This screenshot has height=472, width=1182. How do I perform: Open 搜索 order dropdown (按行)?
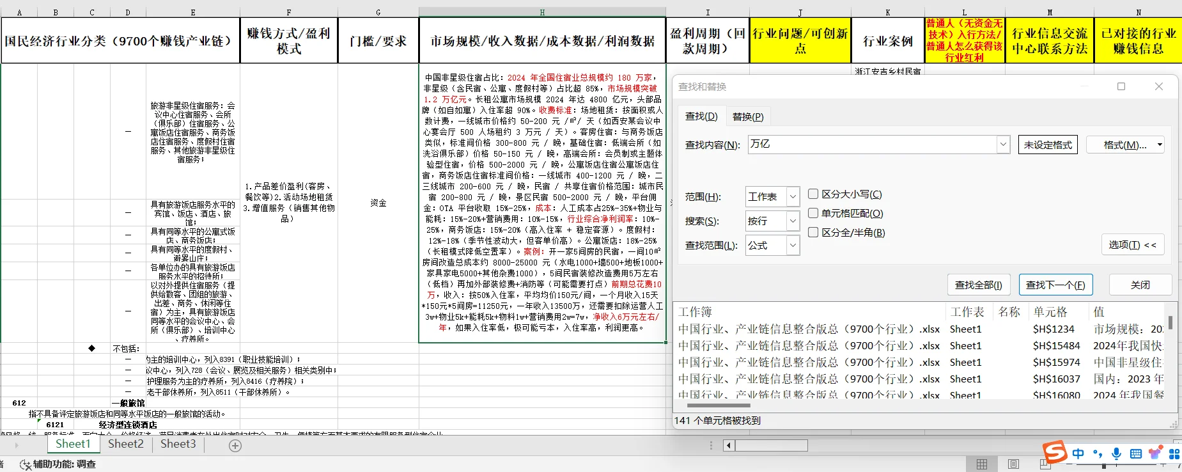pos(793,221)
